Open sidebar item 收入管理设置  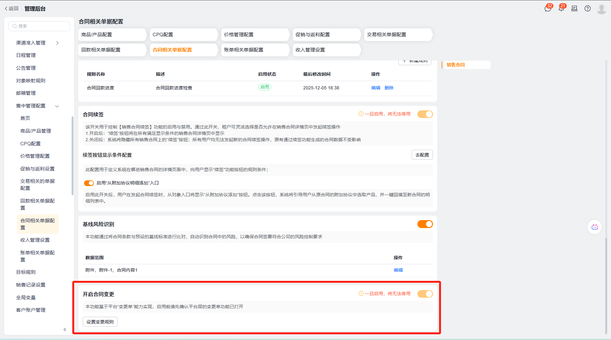click(x=35, y=240)
